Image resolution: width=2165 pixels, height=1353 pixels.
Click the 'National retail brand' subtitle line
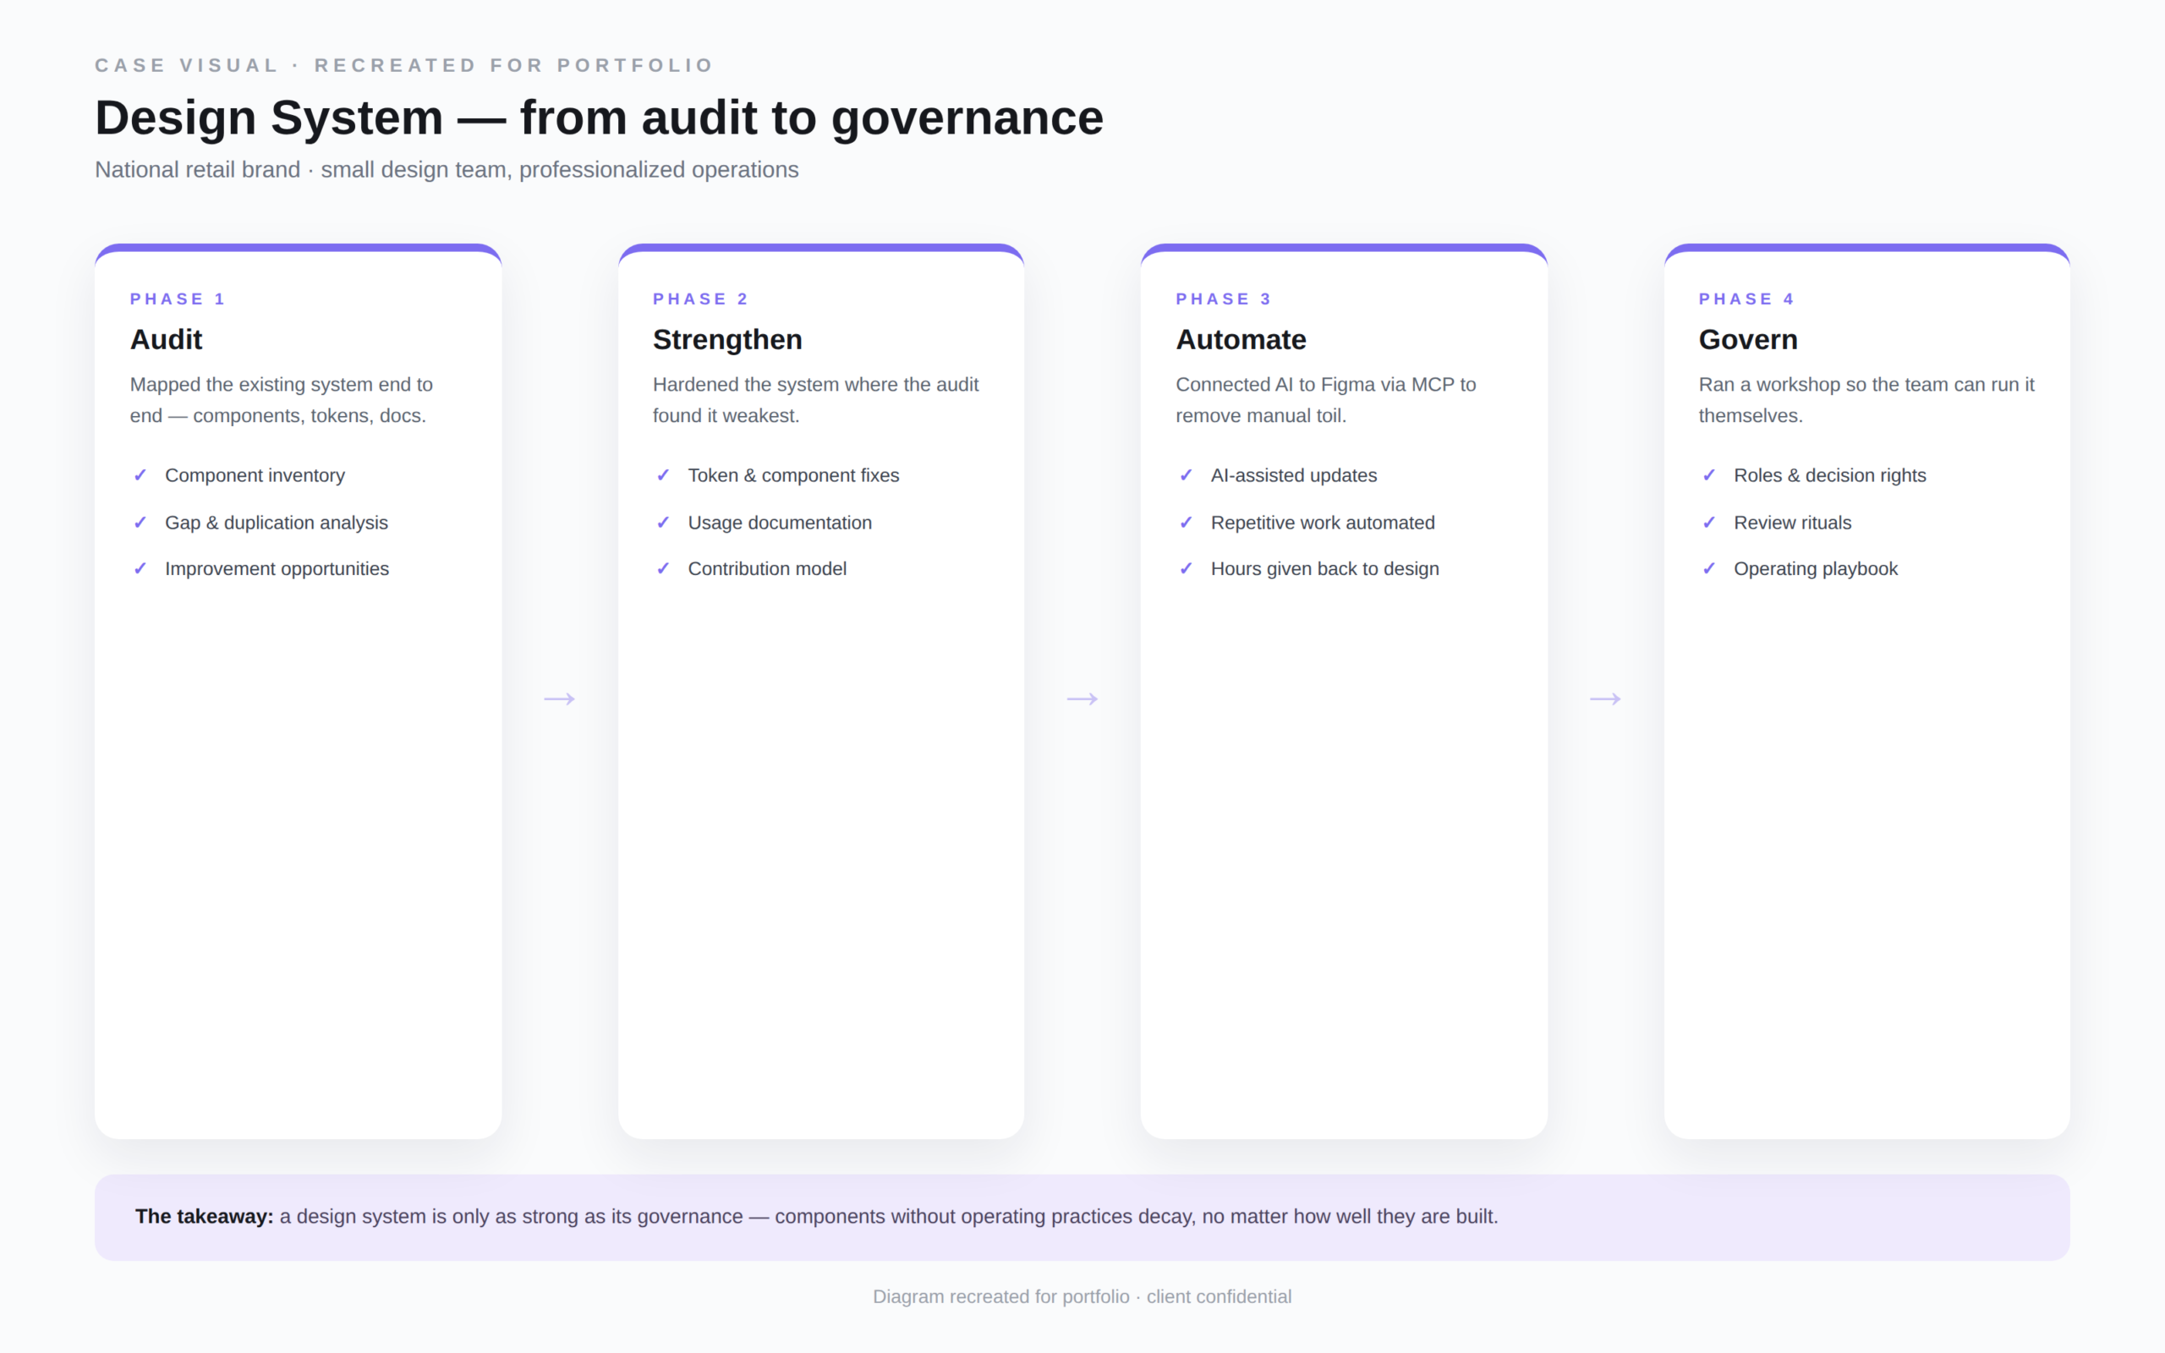pyautogui.click(x=447, y=170)
